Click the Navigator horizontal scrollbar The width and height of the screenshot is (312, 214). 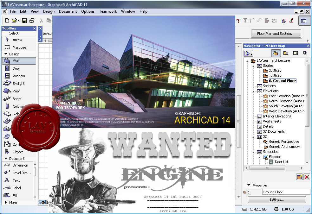(267, 168)
